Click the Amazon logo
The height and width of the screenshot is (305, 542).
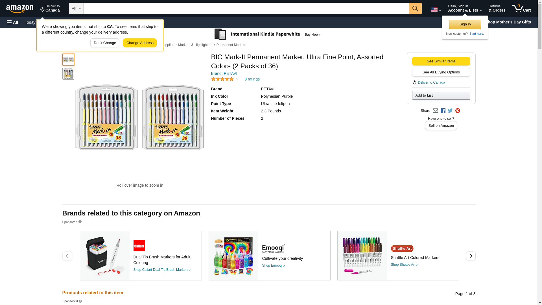tap(20, 9)
